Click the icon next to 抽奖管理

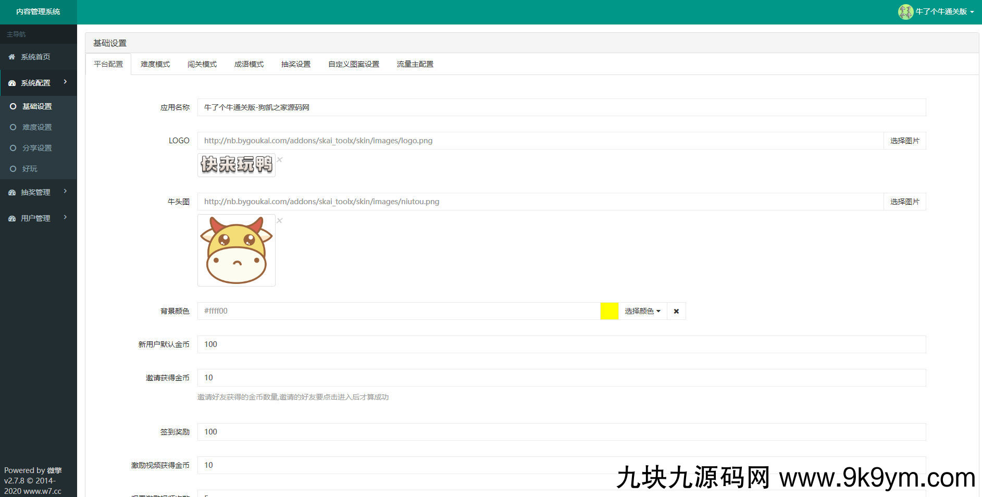tap(11, 192)
